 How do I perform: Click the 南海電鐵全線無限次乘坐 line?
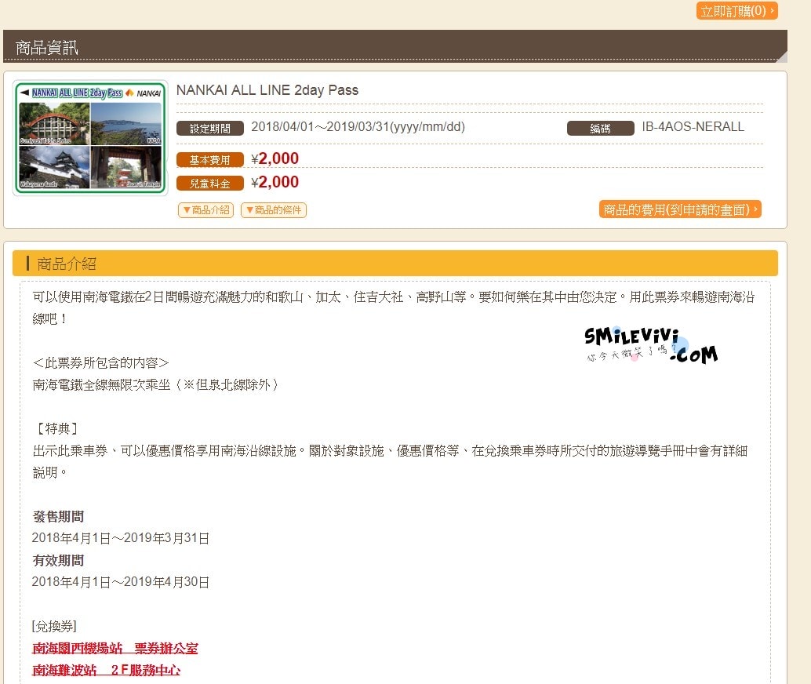(155, 385)
